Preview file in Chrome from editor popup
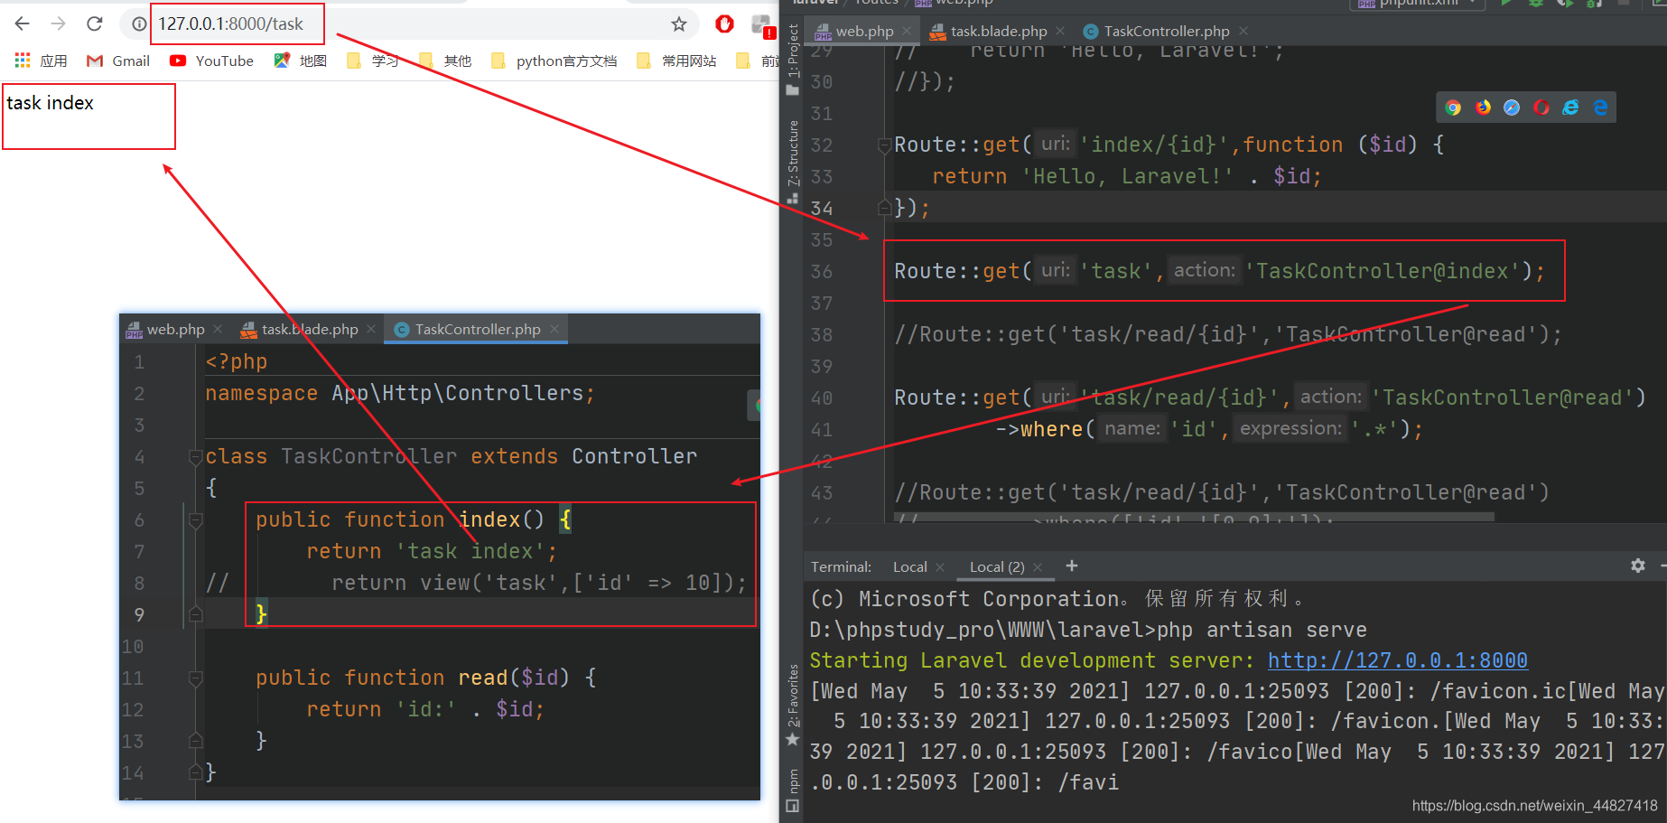Screen dimensions: 1667x823 pyautogui.click(x=1453, y=108)
